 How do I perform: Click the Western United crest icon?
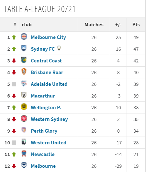[x=24, y=142]
